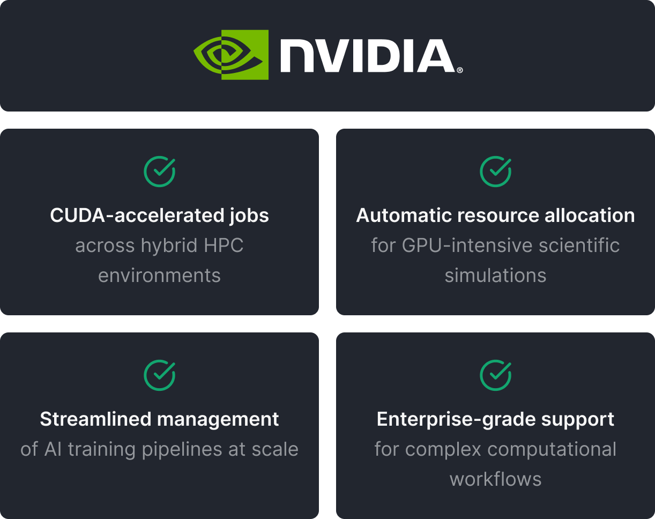This screenshot has height=519, width=655.
Task: Open the Enterprise-grade support heading
Action: pos(495,419)
